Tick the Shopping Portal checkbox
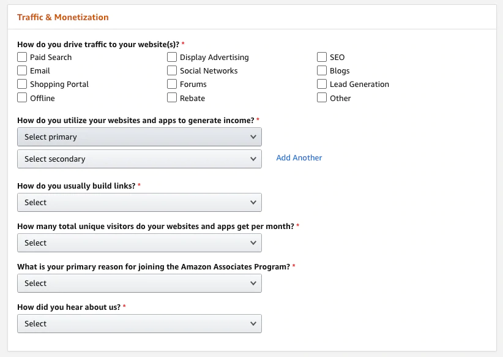Screen dimensions: 503x357 tap(22, 84)
